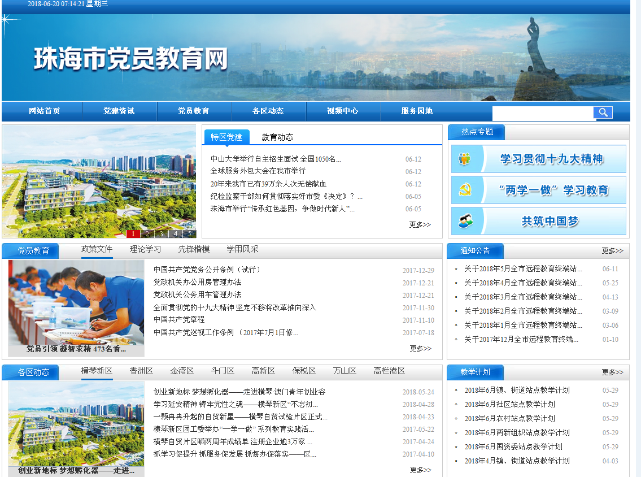641x477 pixels.
Task: Open the 香洲区 district tab
Action: [141, 371]
